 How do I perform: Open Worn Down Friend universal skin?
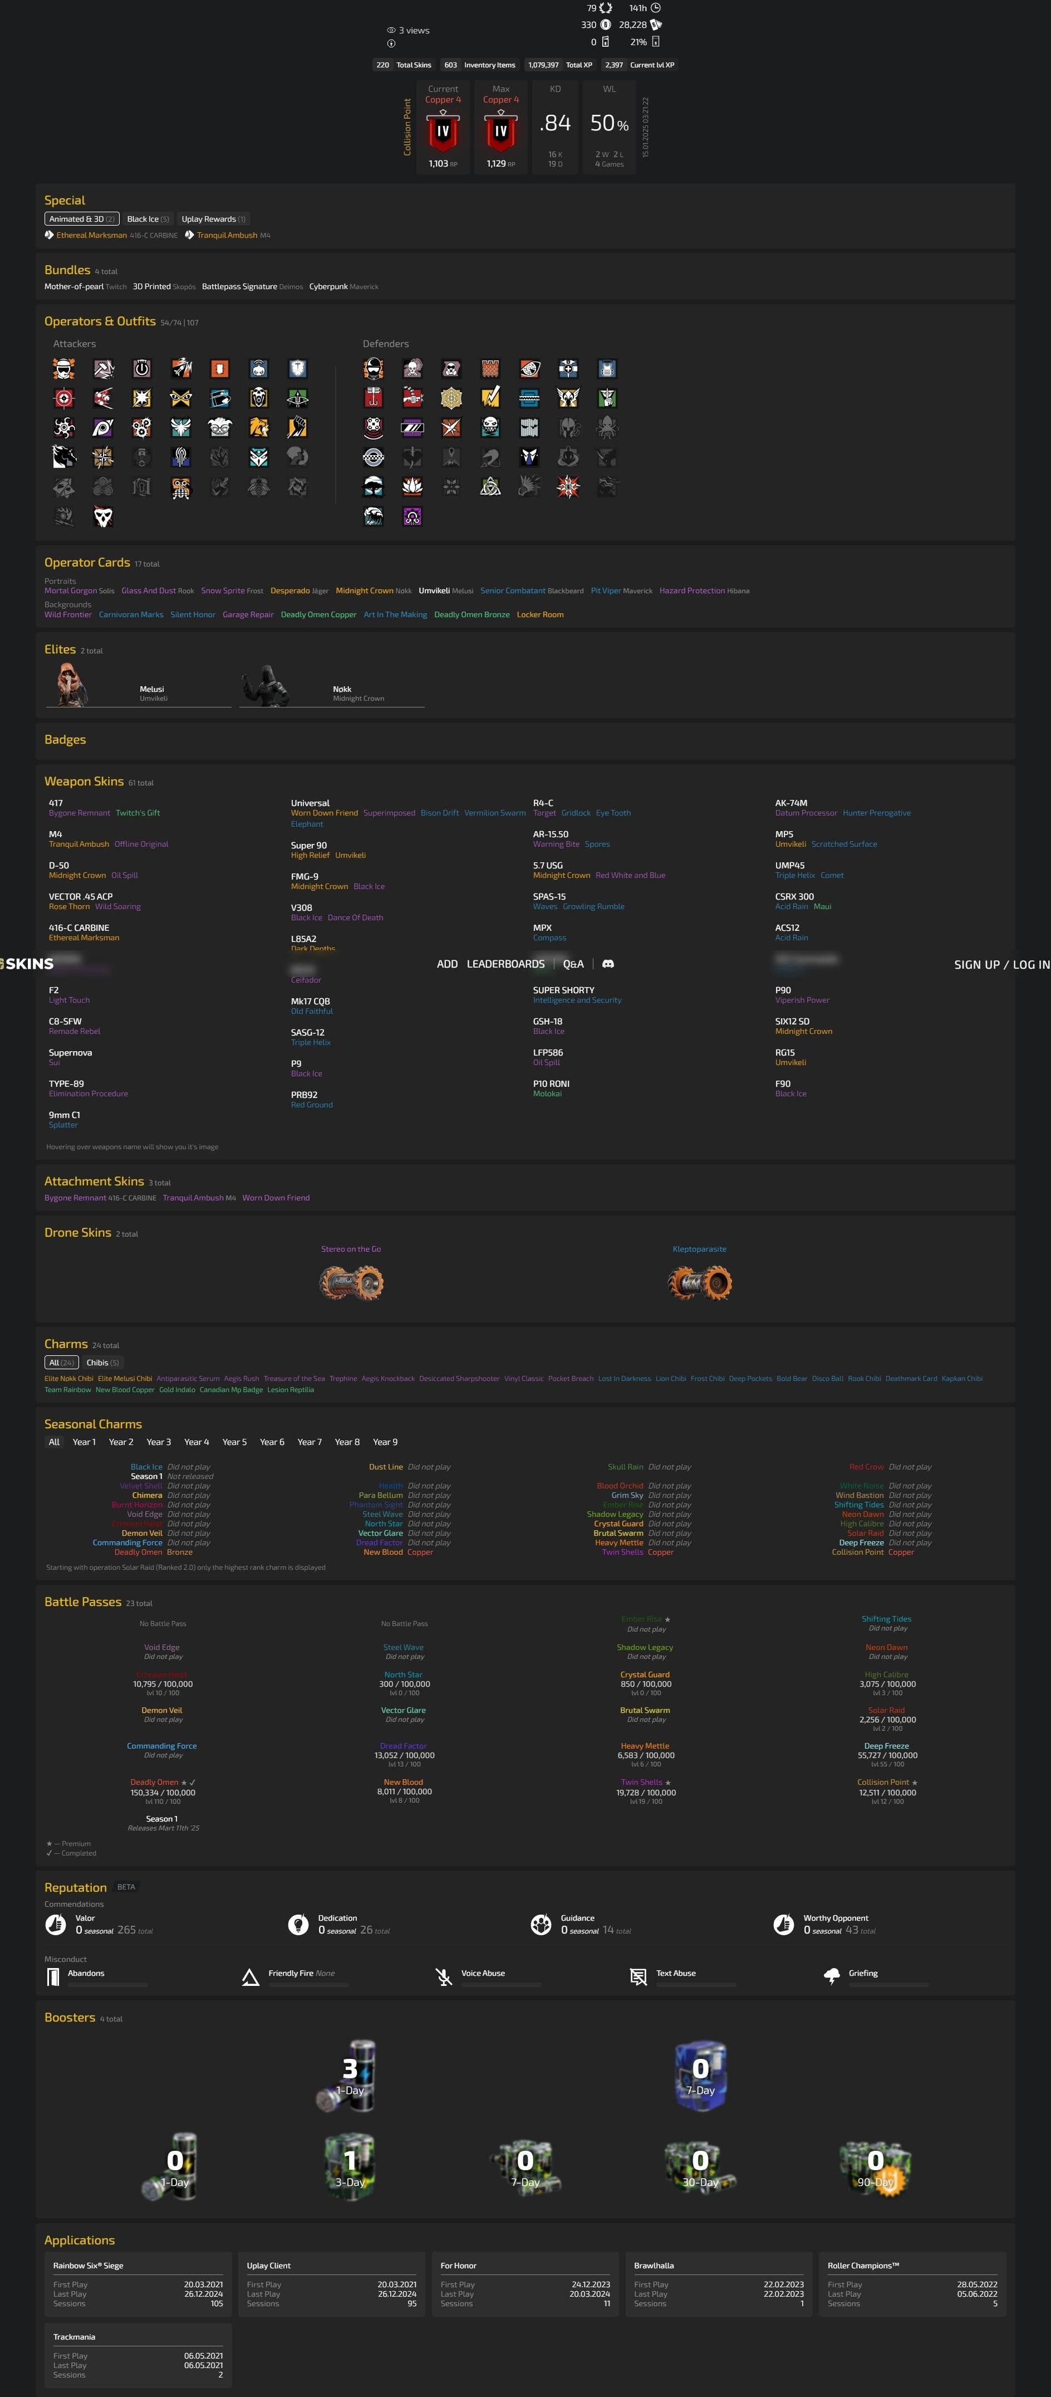click(323, 813)
